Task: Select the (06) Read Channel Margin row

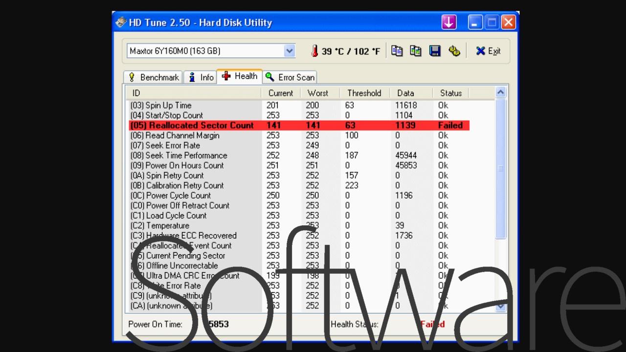Action: (299, 135)
